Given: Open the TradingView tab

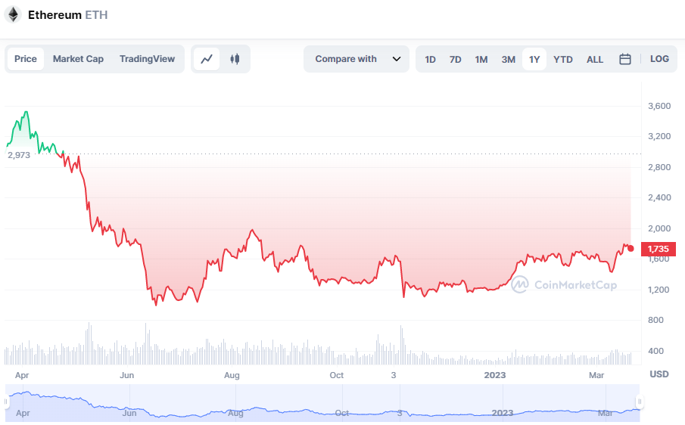Looking at the screenshot, I should [148, 59].
